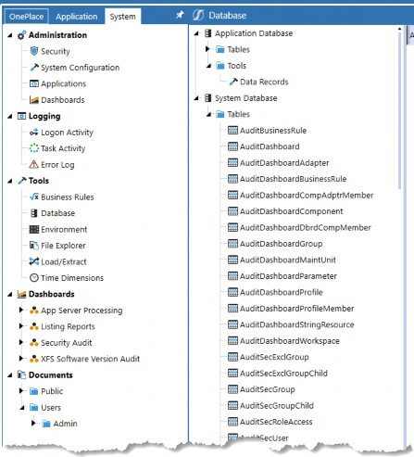414x457 pixels.
Task: Click the Environment icon in Tools
Action: (x=34, y=229)
